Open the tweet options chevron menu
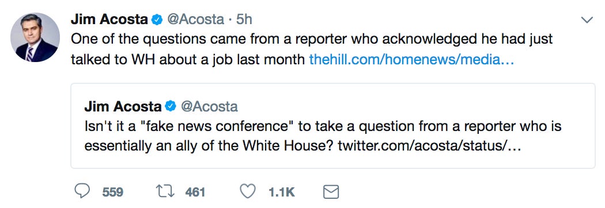The image size is (605, 208). point(587,20)
